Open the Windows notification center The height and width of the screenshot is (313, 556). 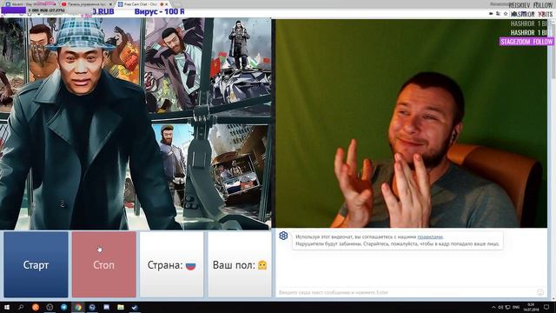click(546, 307)
